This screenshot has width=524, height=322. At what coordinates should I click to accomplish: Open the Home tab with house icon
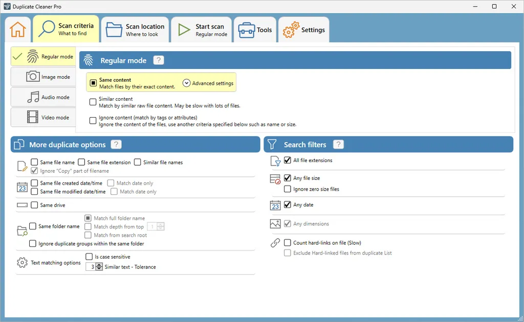[x=18, y=29]
